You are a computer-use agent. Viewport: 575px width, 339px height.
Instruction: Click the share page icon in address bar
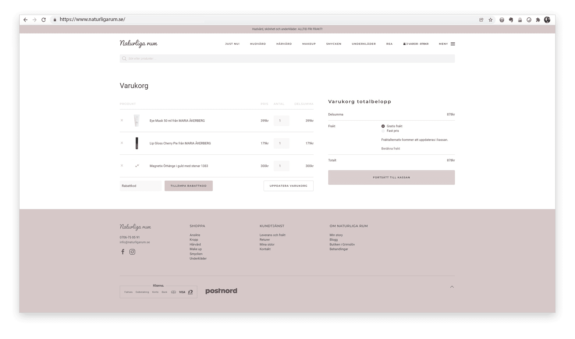click(x=481, y=20)
